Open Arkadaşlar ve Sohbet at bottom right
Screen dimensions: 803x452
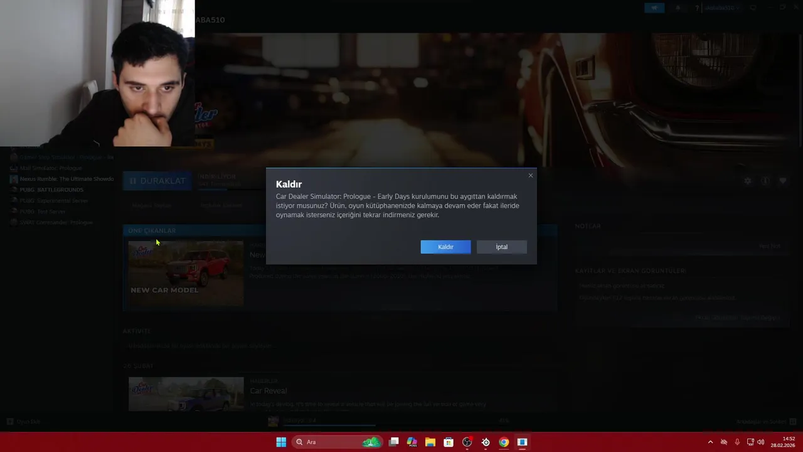767,421
